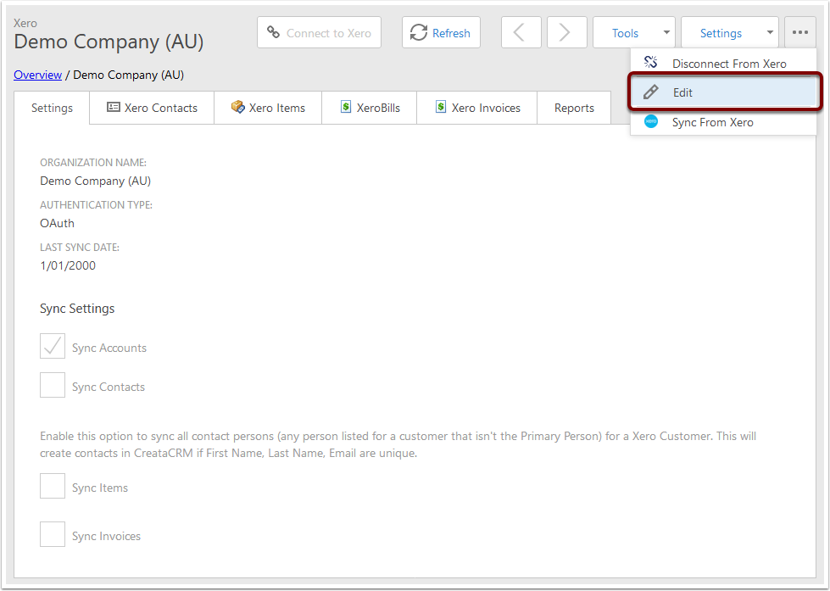
Task: Go to next record with right arrow
Action: point(566,32)
